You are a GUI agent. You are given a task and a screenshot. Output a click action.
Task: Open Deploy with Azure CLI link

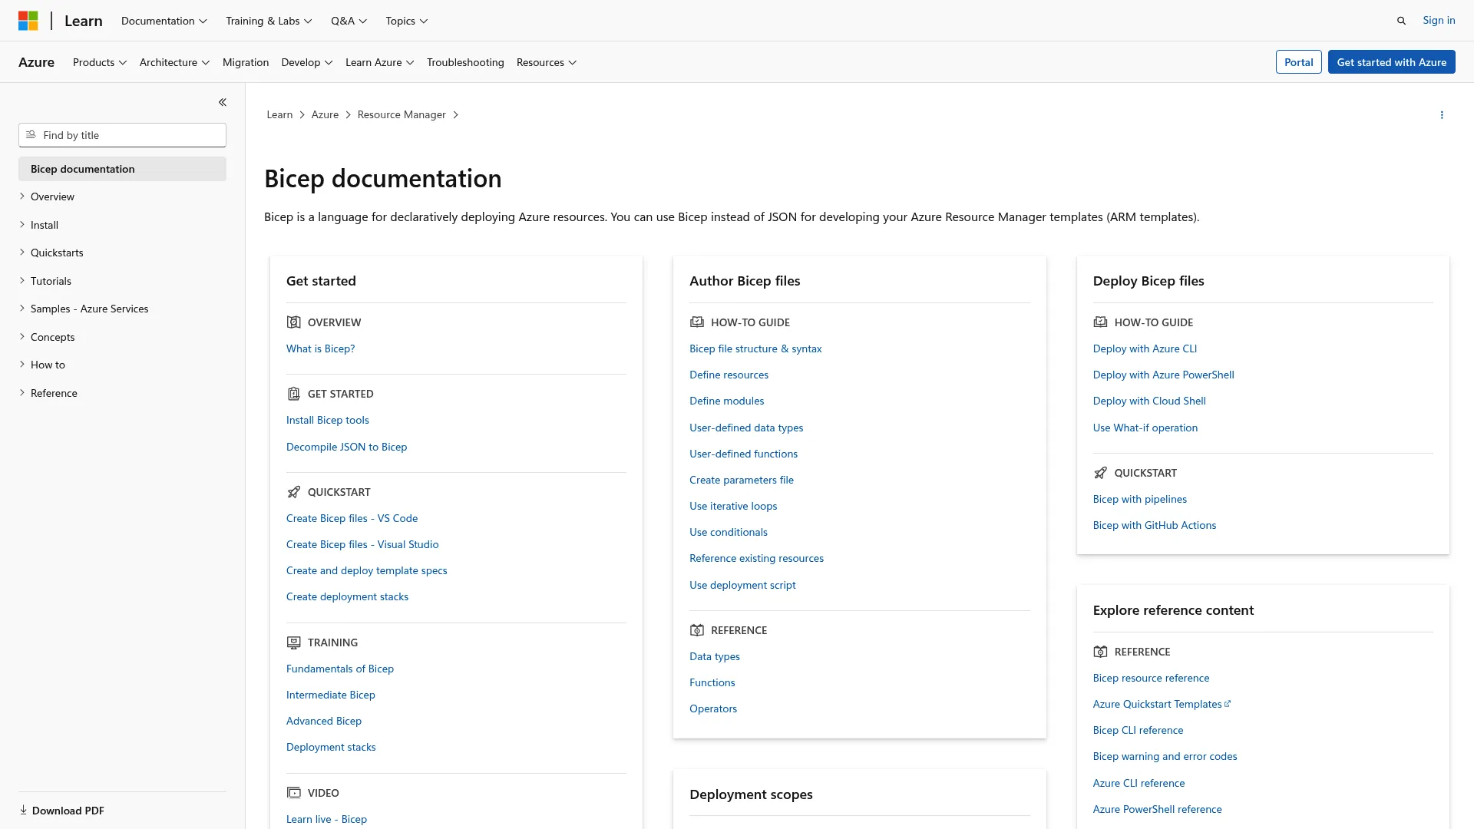[1145, 348]
